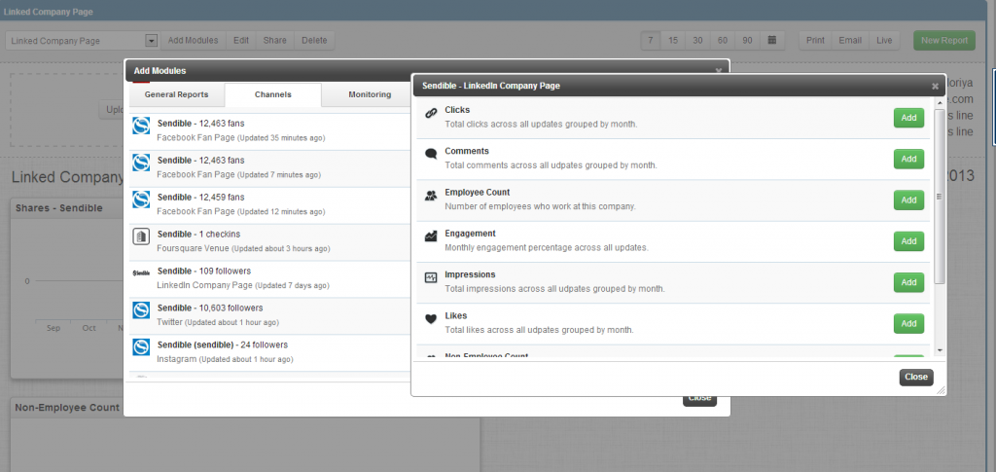Select Sendible 12,463 fans updated 35 minutes ago icon
996x472 pixels.
click(141, 126)
